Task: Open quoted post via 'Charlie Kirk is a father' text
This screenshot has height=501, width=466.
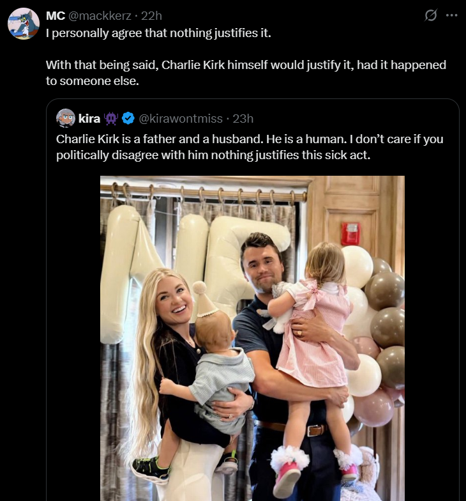Action: (249, 139)
